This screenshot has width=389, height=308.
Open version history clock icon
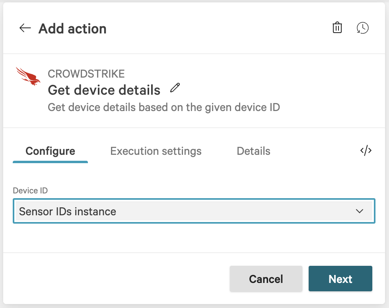[x=362, y=28]
